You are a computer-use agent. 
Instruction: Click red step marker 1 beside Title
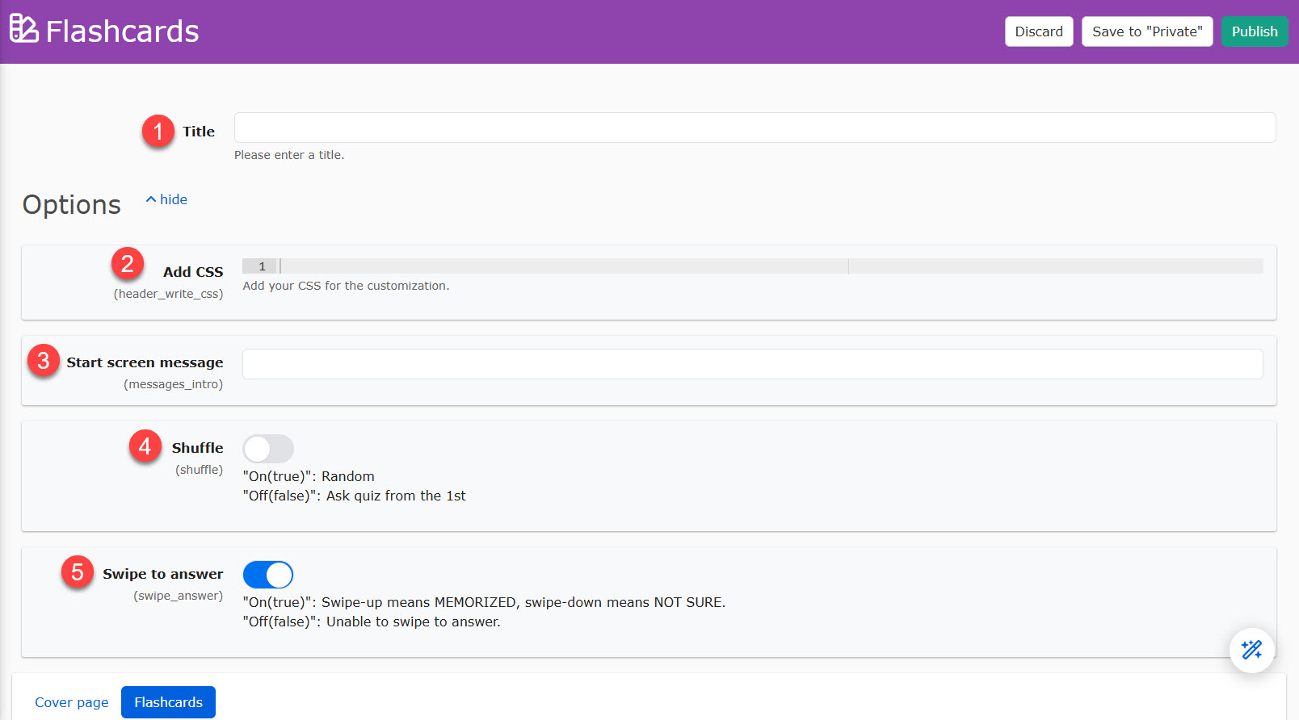pyautogui.click(x=158, y=131)
